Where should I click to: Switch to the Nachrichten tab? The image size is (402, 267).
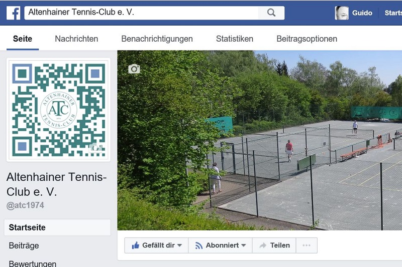click(76, 39)
